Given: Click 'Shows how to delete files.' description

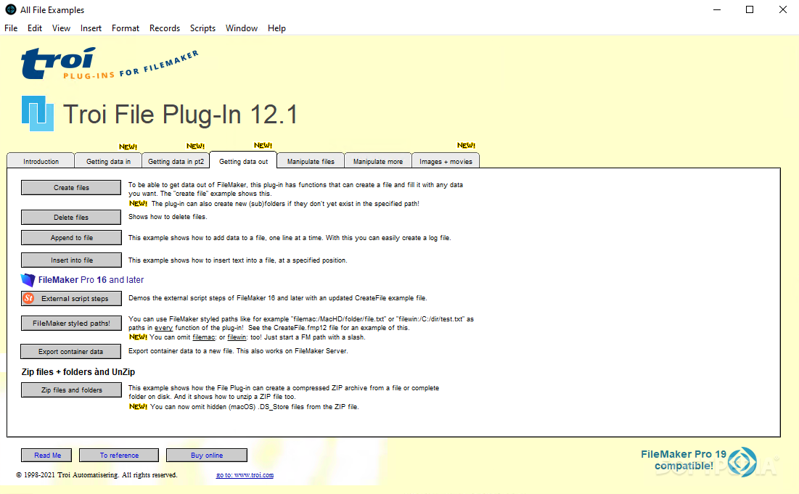Looking at the screenshot, I should pos(168,216).
